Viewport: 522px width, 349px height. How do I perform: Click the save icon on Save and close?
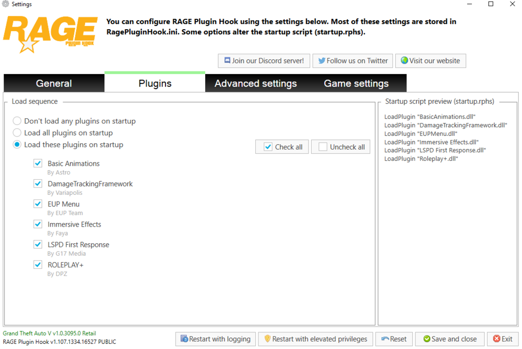pyautogui.click(x=426, y=339)
